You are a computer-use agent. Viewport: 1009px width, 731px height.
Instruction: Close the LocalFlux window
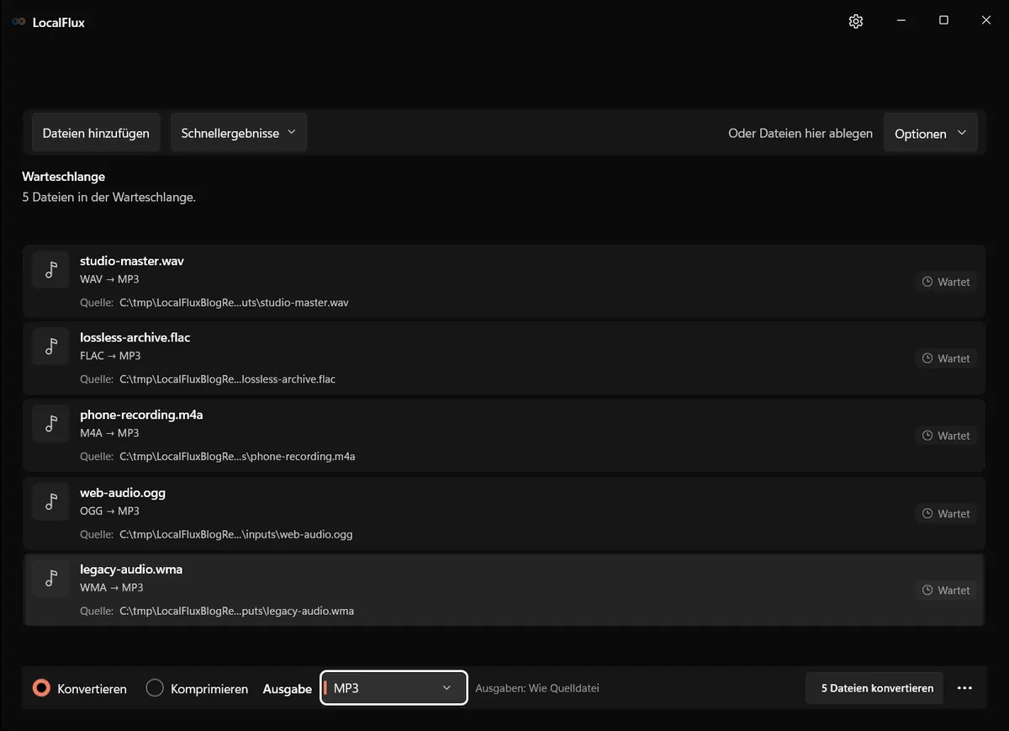coord(986,21)
